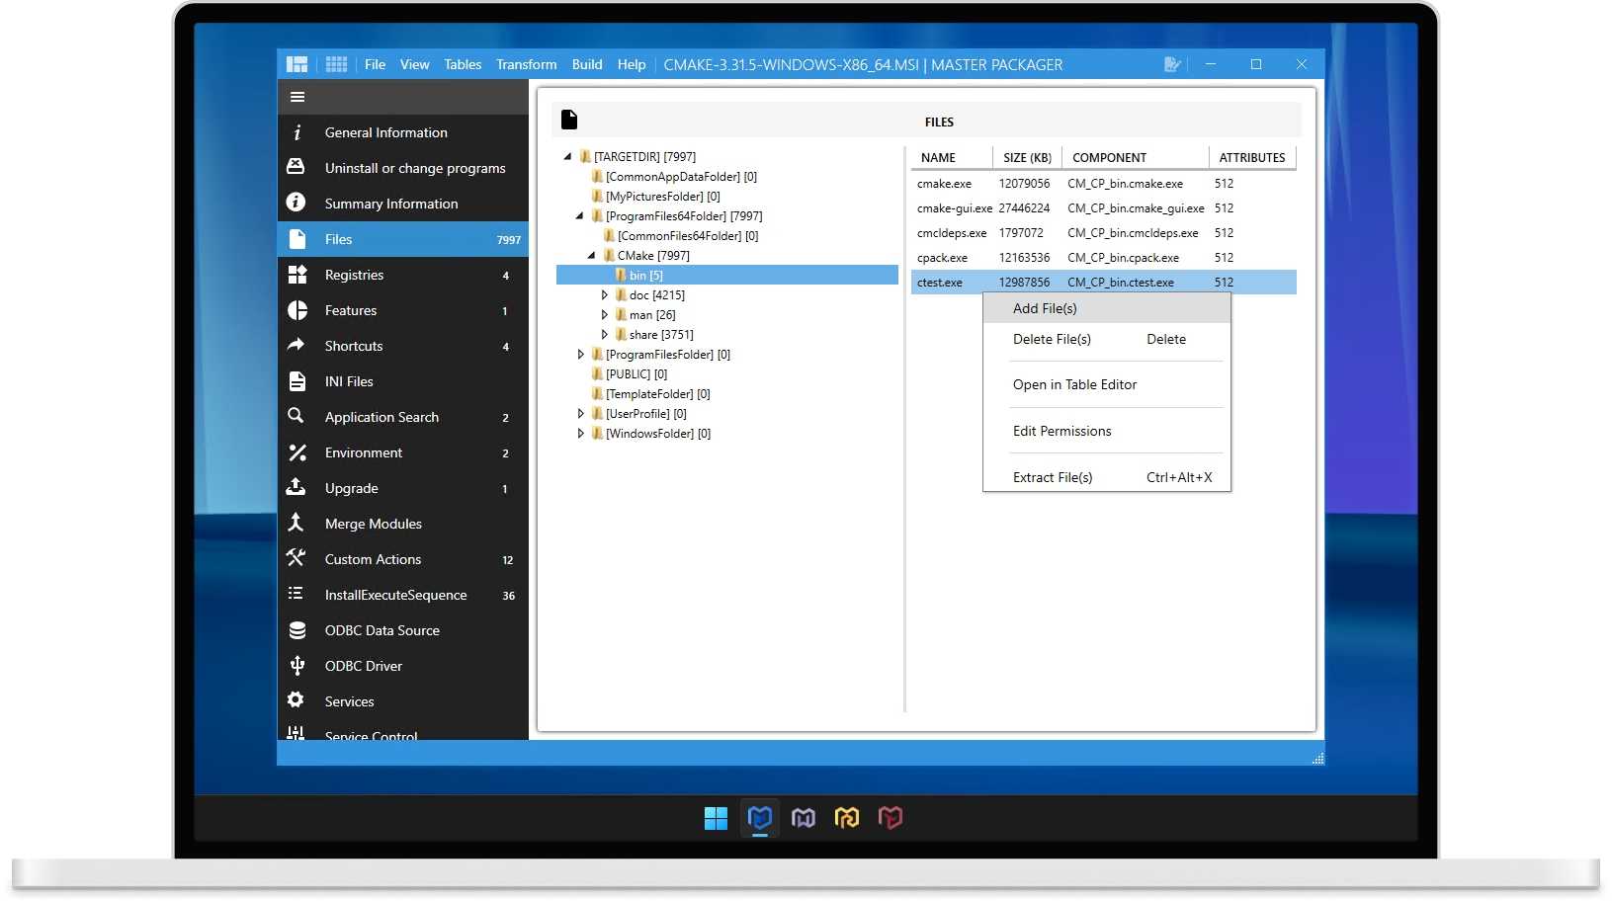This screenshot has width=1612, height=901.
Task: Expand the doc folder in tree
Action: click(605, 295)
